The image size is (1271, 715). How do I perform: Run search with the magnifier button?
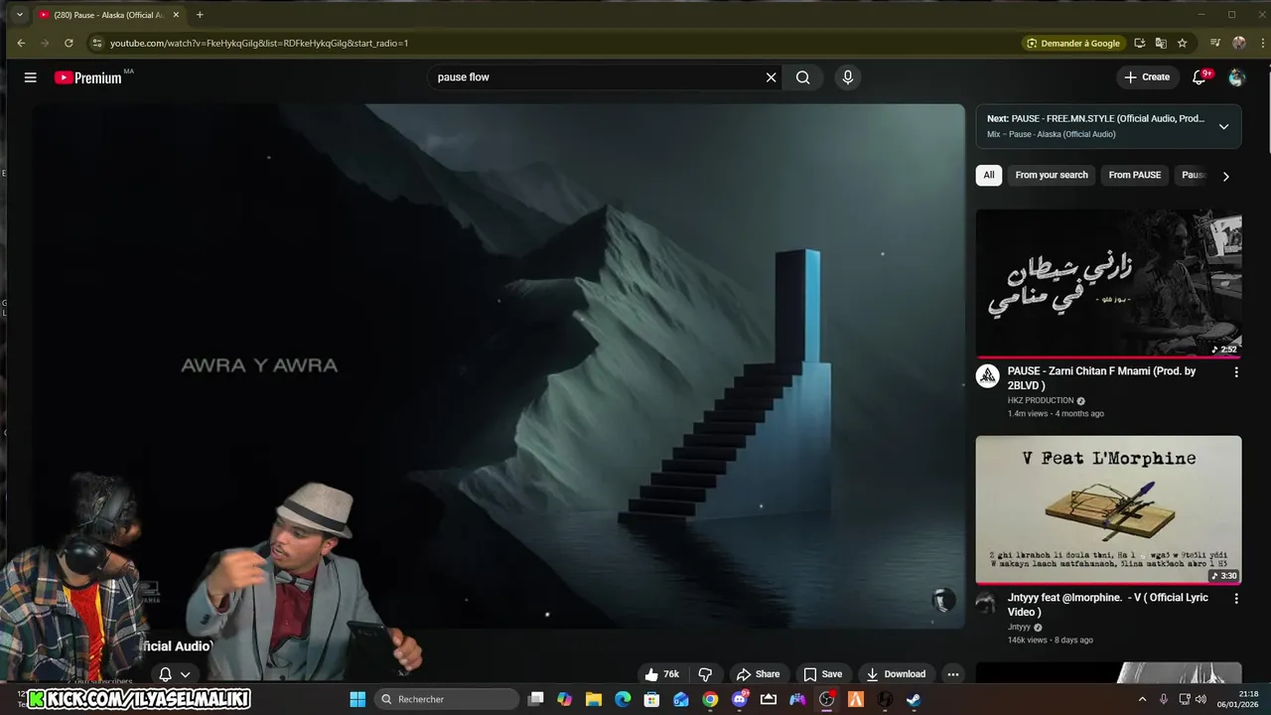click(x=802, y=77)
